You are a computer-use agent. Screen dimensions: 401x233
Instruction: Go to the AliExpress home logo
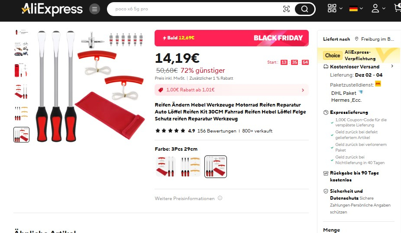coord(52,9)
